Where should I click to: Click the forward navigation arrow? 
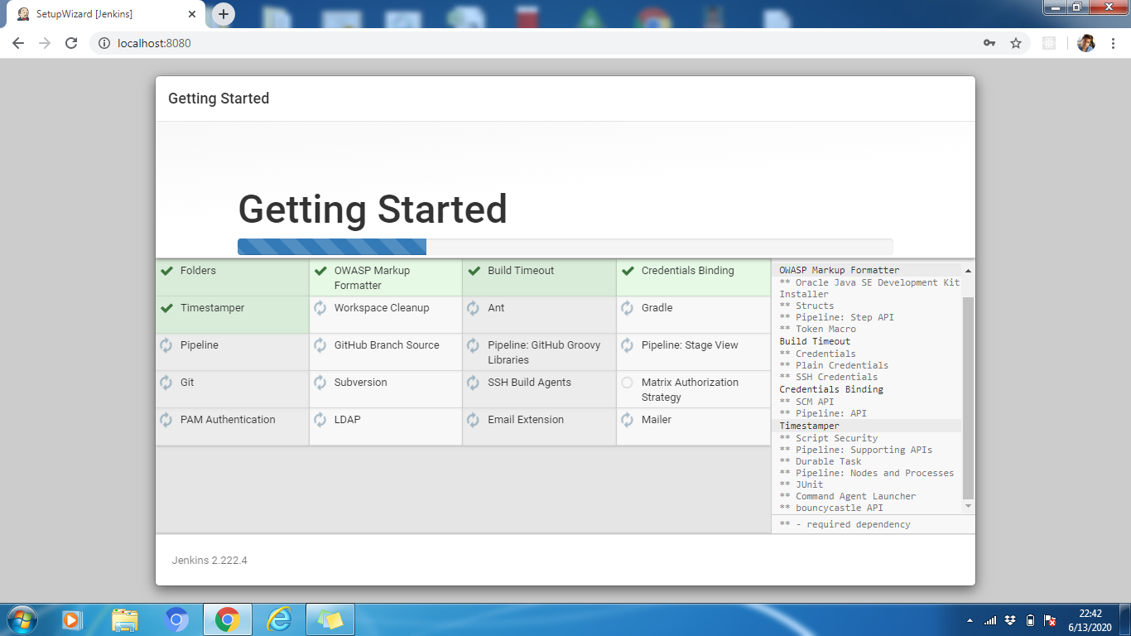coord(45,43)
